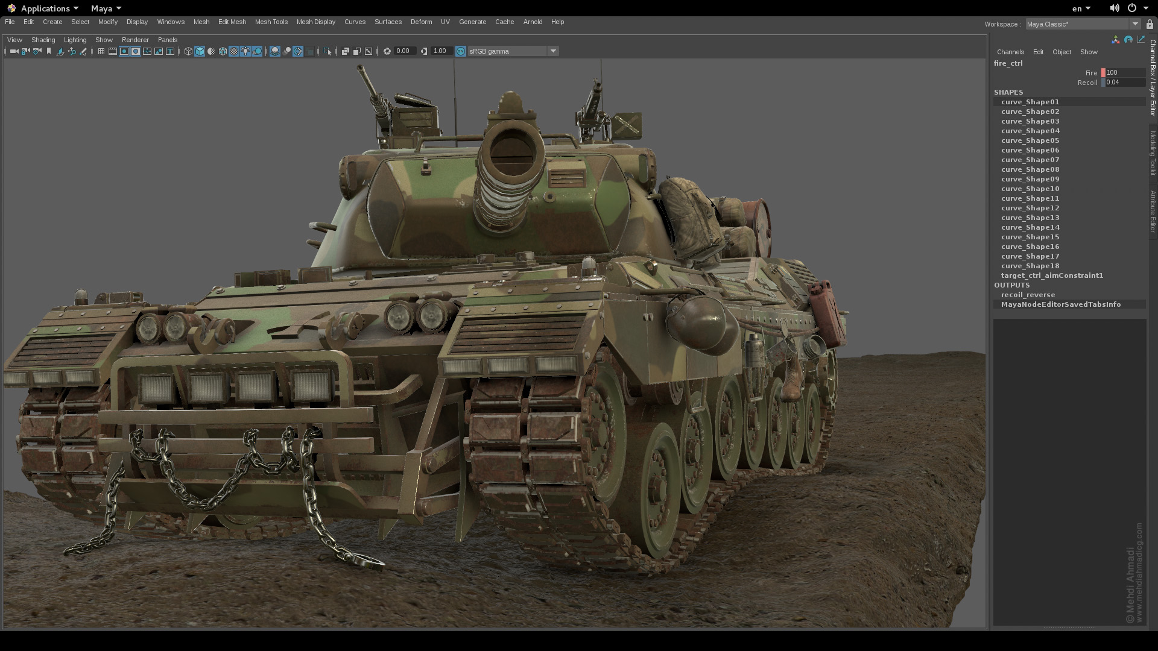The image size is (1158, 651).
Task: Select the Fire attribute label
Action: pos(1092,73)
